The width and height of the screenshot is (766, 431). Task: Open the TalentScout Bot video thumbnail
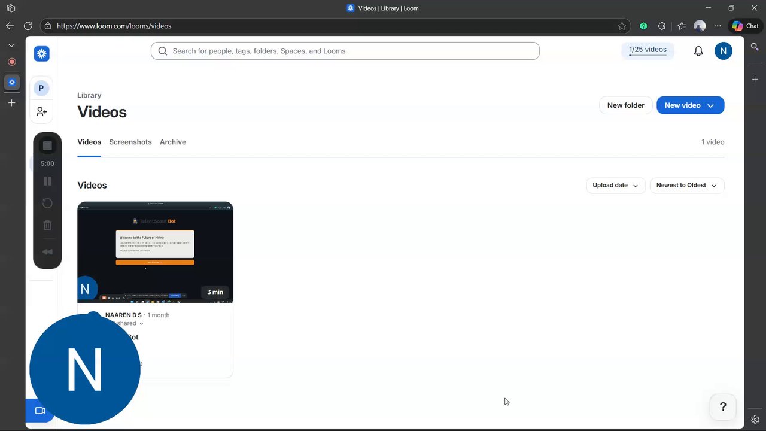(155, 252)
